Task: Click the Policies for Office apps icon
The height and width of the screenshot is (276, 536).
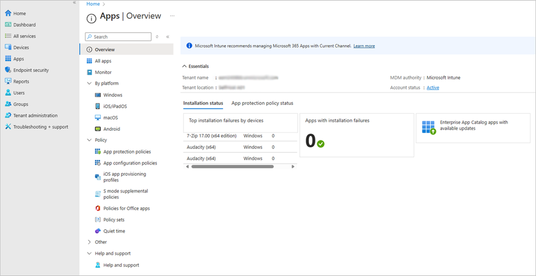Action: (x=98, y=208)
